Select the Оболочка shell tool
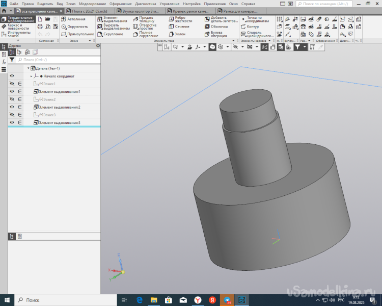 [x=219, y=27]
